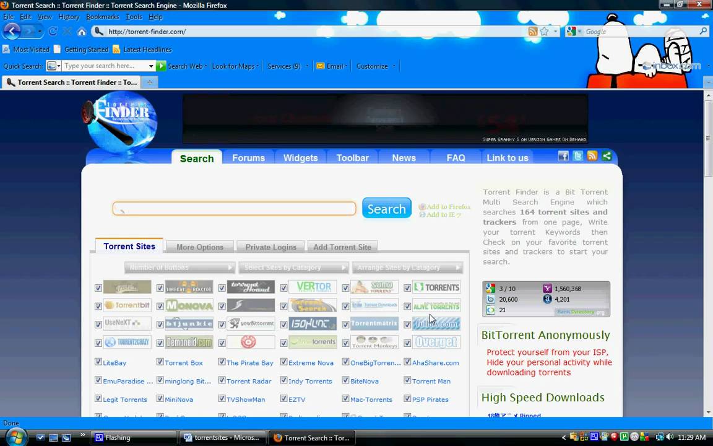Switch to torrentsites Microsoft taskbar window

coord(222,437)
